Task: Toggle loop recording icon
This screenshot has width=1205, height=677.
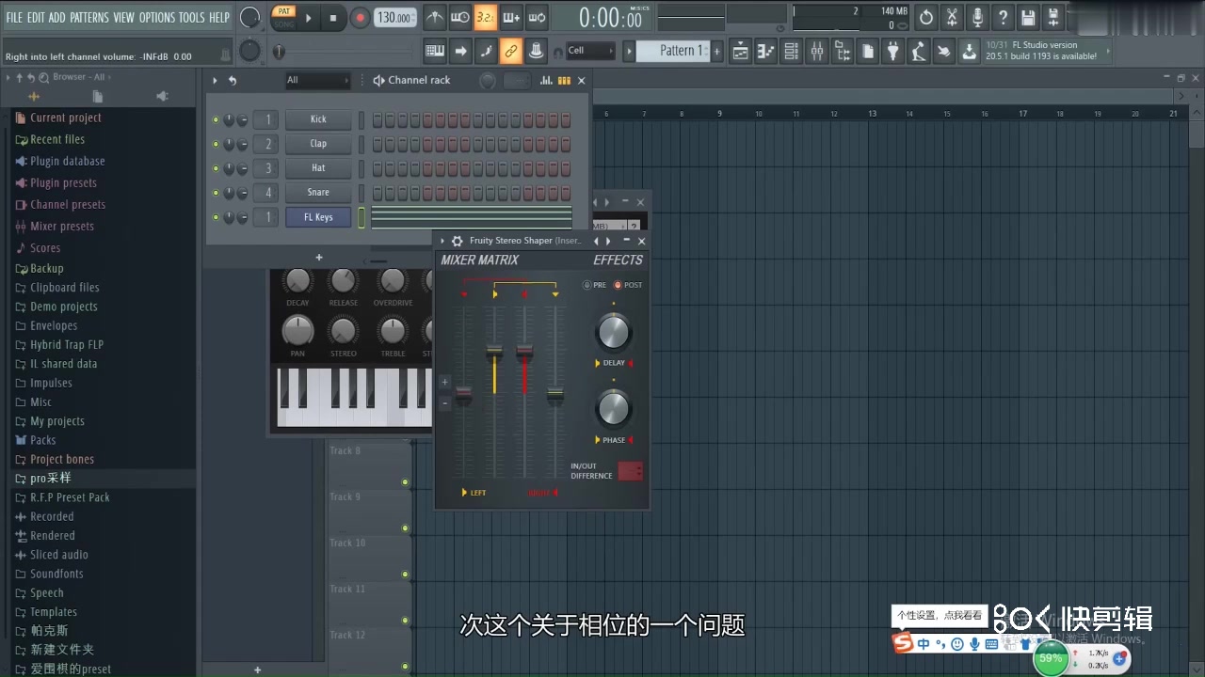Action: click(537, 17)
